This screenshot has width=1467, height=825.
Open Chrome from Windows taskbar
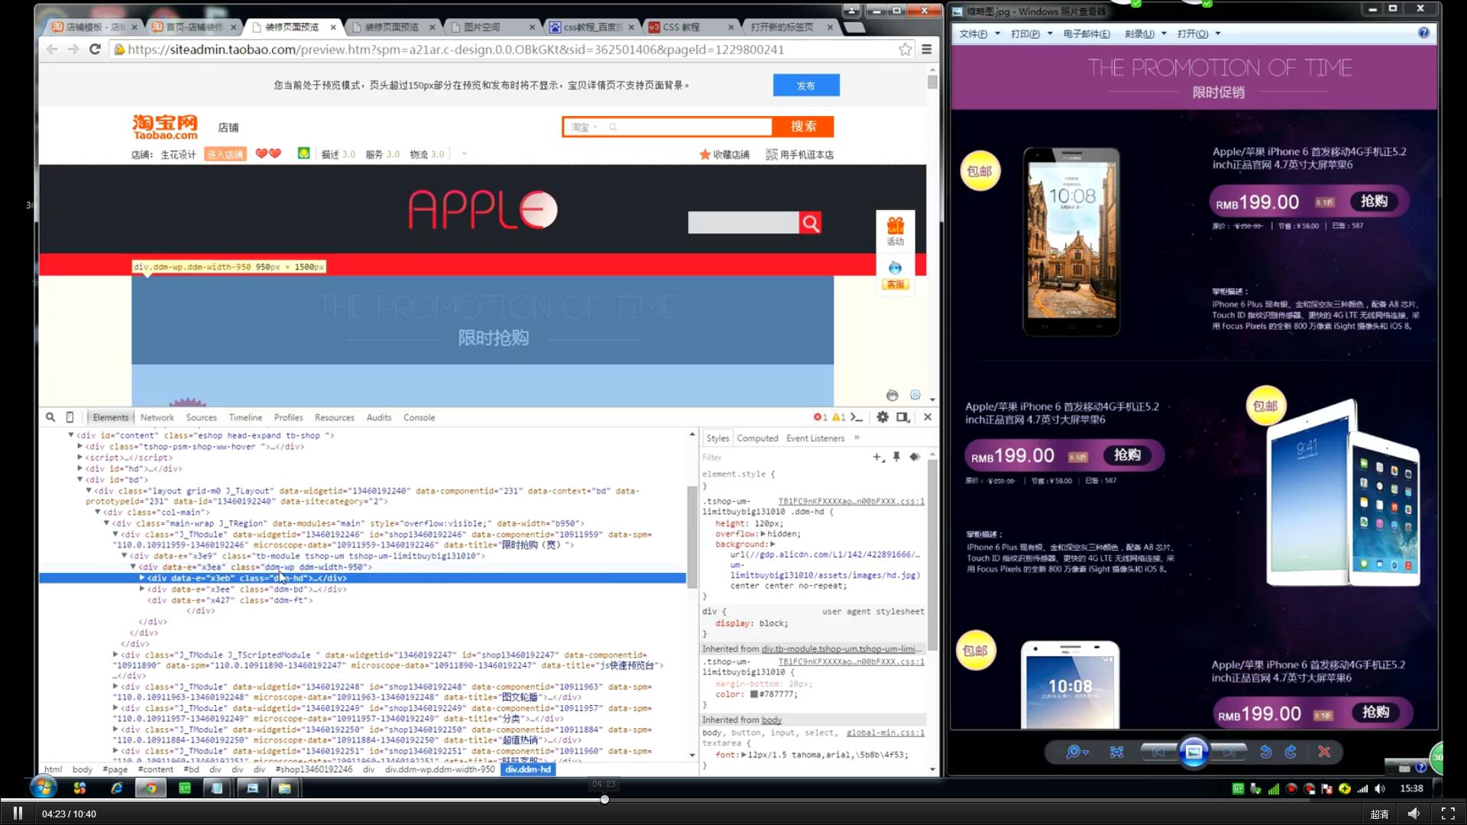151,788
